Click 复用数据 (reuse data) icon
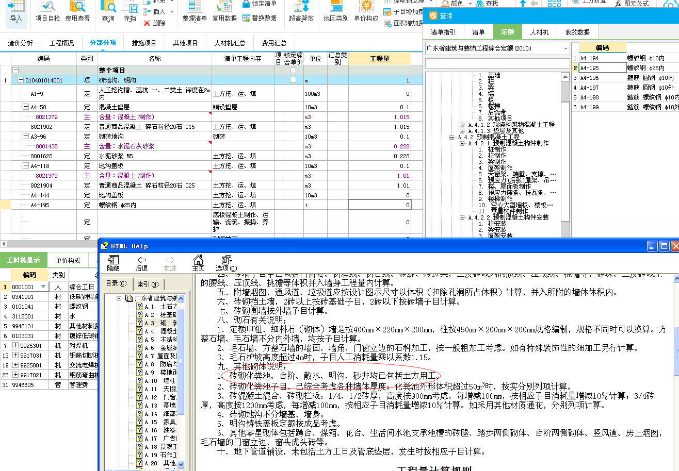This screenshot has height=471, width=679. [224, 12]
